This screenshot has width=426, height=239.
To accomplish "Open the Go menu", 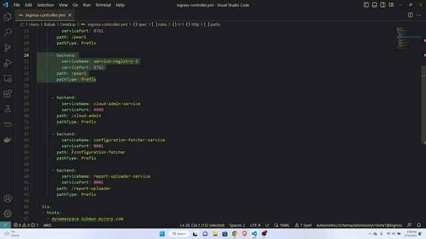I will coord(75,5).
